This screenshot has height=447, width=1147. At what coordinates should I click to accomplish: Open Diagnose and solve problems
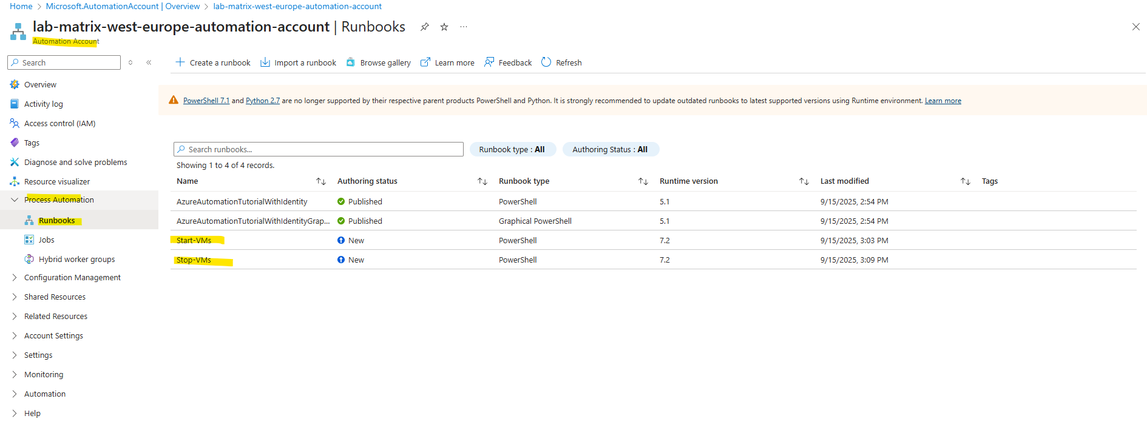(76, 162)
